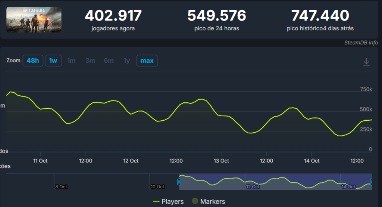Click the 747.440 all-time peak value

tap(320, 16)
